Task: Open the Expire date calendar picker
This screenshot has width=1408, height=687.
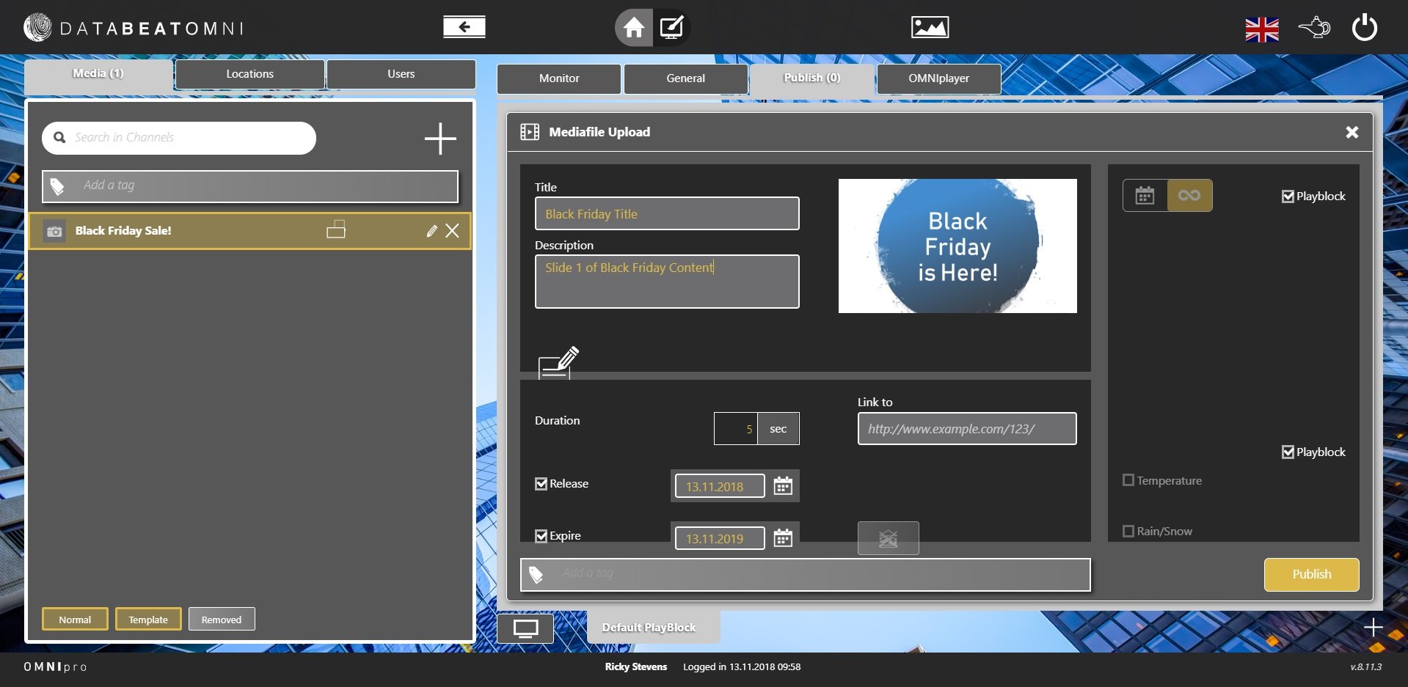Action: tap(783, 537)
